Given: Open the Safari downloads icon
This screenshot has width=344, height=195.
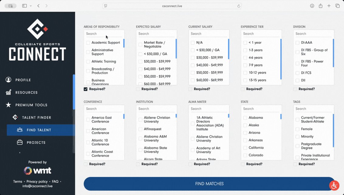Looking at the screenshot, I should click(312, 6).
